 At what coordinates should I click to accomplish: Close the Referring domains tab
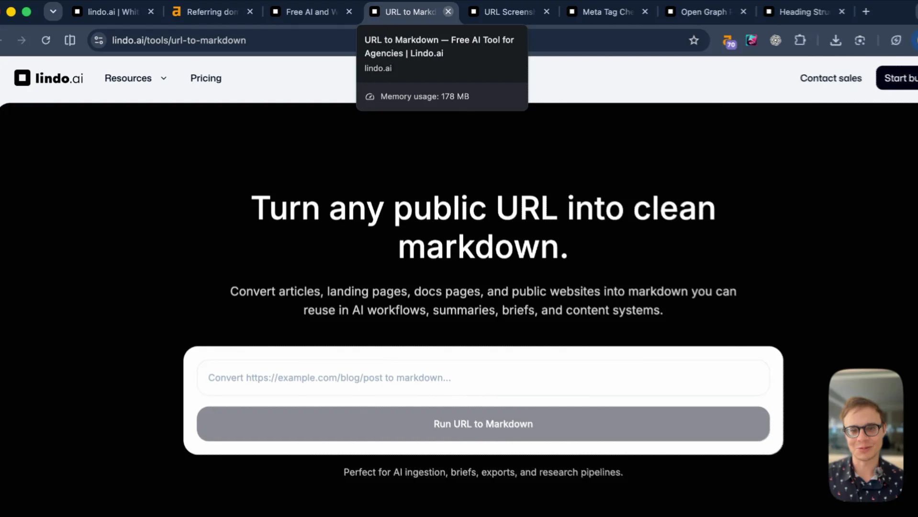pos(250,11)
